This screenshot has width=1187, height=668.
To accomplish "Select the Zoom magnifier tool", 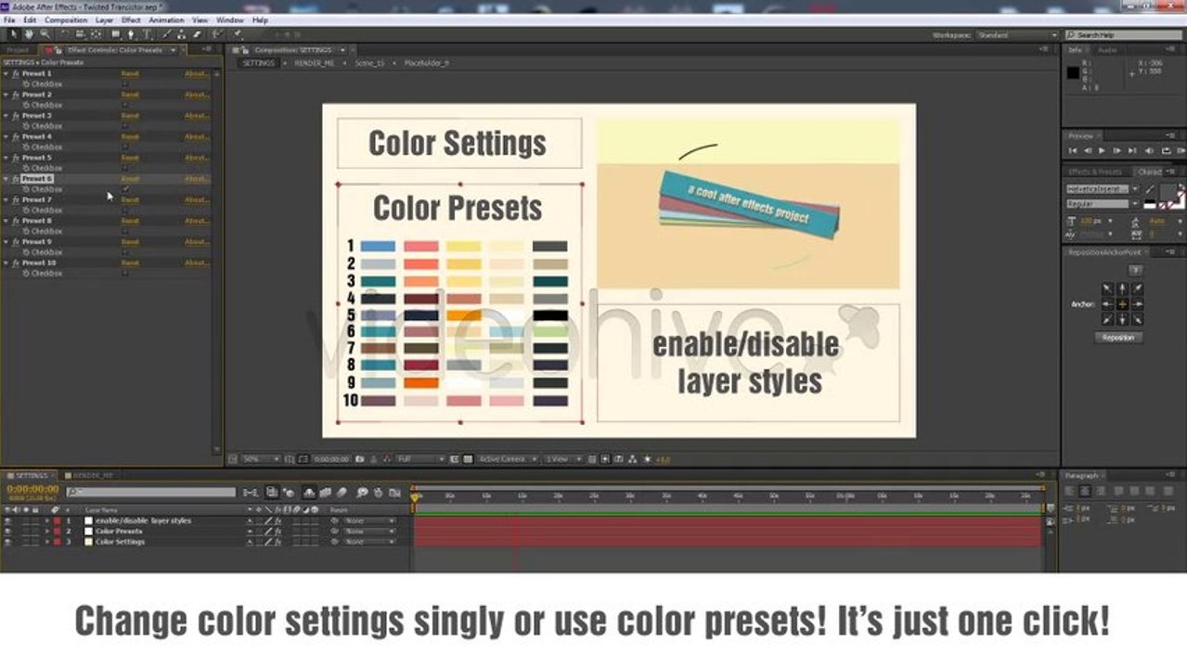I will (x=44, y=34).
